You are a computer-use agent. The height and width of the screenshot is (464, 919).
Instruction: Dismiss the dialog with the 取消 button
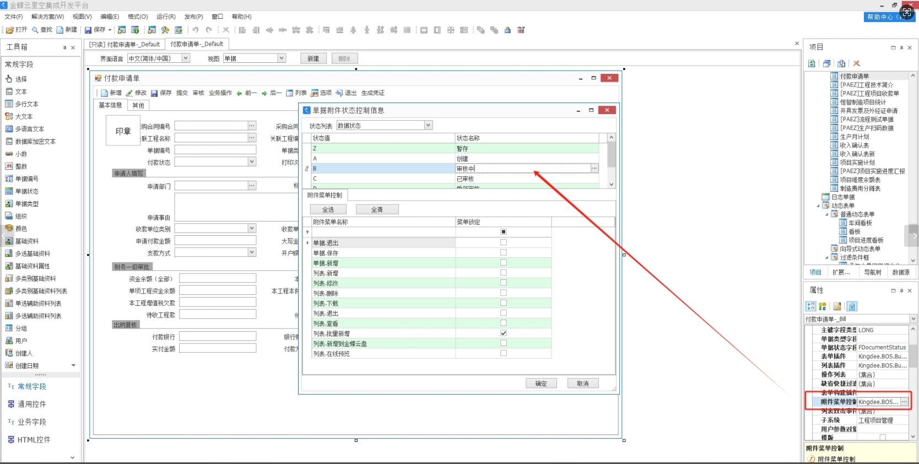click(583, 384)
